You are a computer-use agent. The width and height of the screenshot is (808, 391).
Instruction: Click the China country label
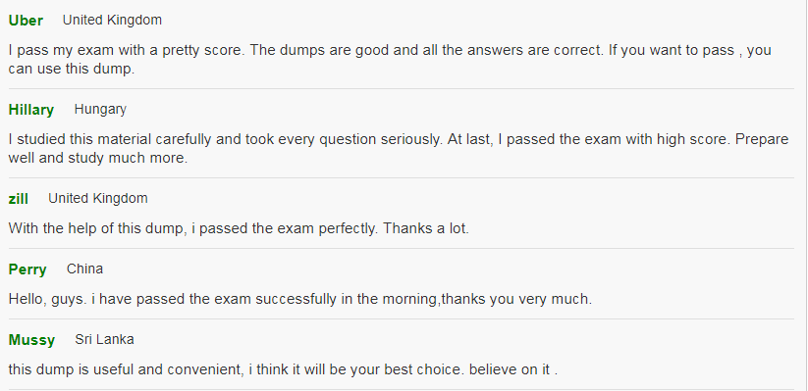click(x=85, y=269)
